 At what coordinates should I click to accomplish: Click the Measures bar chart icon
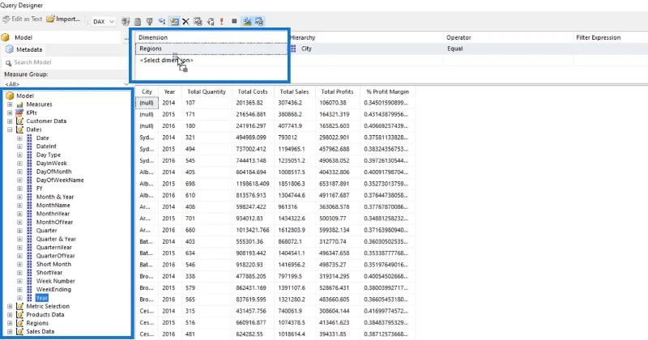pyautogui.click(x=19, y=104)
